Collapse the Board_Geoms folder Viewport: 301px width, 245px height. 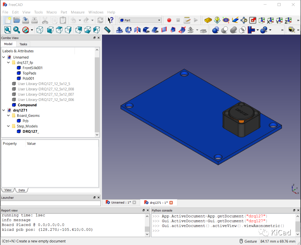(x=9, y=115)
